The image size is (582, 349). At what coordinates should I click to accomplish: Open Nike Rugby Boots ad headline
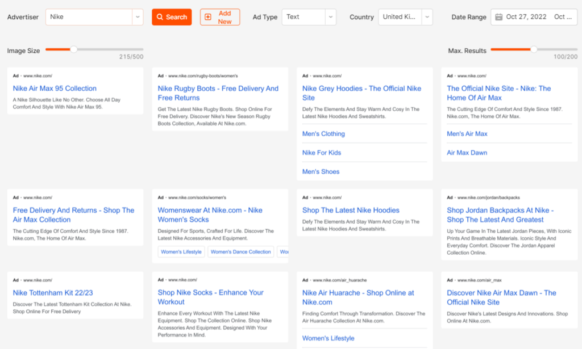[218, 93]
